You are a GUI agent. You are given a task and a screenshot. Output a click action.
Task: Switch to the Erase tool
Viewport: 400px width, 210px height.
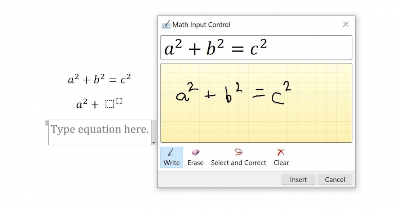coord(195,157)
